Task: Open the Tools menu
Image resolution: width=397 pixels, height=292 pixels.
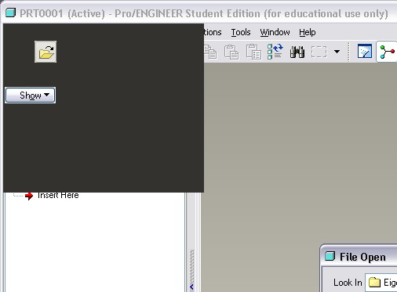Action: tap(241, 32)
